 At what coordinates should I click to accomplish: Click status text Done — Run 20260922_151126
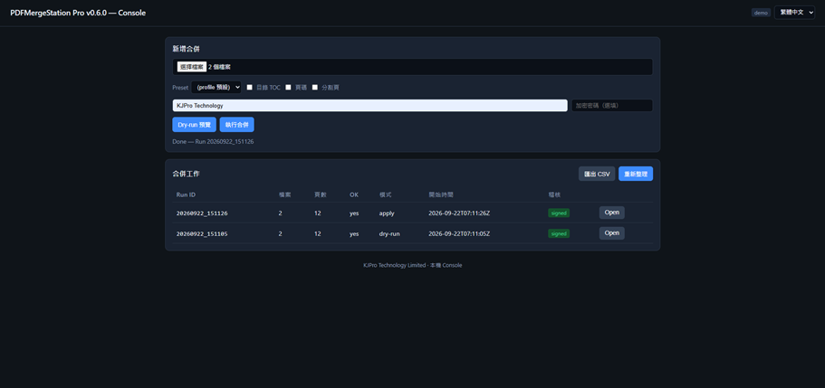point(213,142)
